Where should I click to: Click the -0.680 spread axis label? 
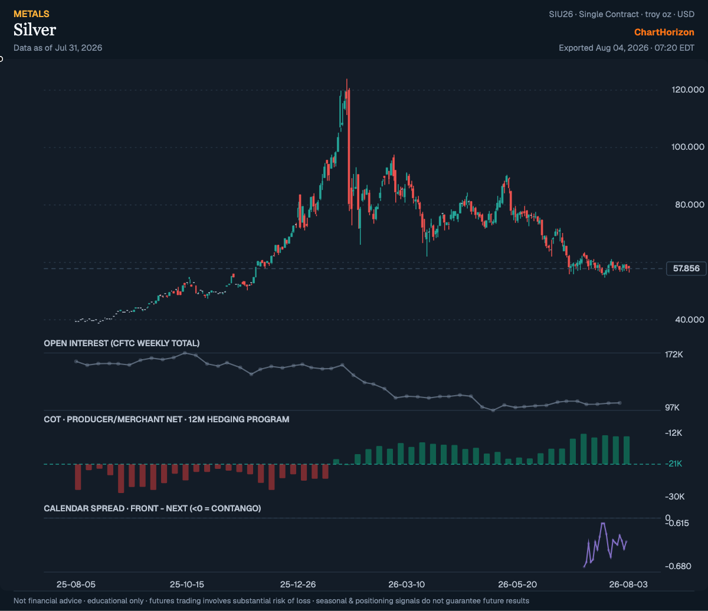(x=679, y=566)
